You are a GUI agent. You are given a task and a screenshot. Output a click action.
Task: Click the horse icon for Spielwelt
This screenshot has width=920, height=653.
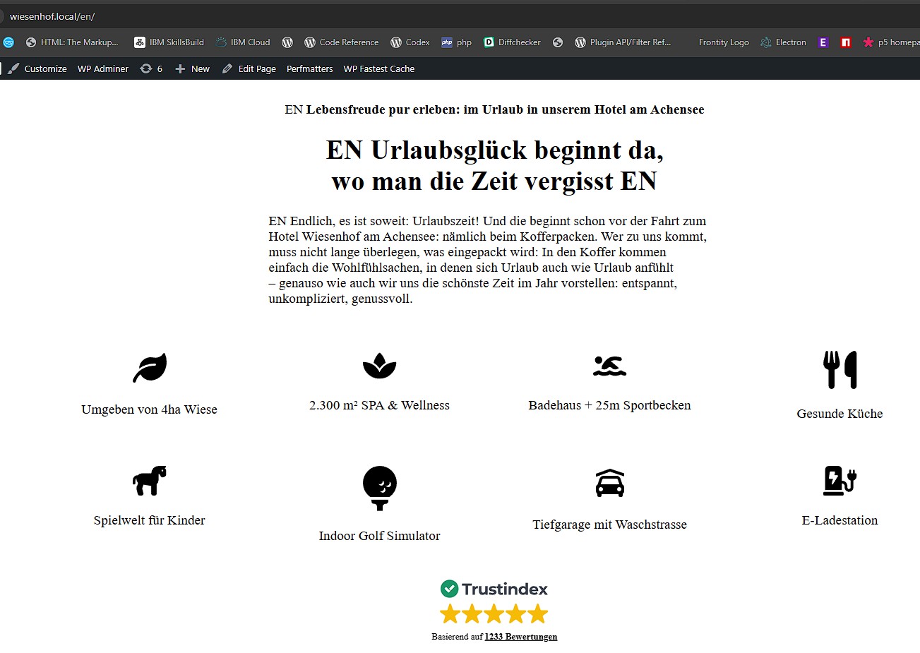point(150,480)
